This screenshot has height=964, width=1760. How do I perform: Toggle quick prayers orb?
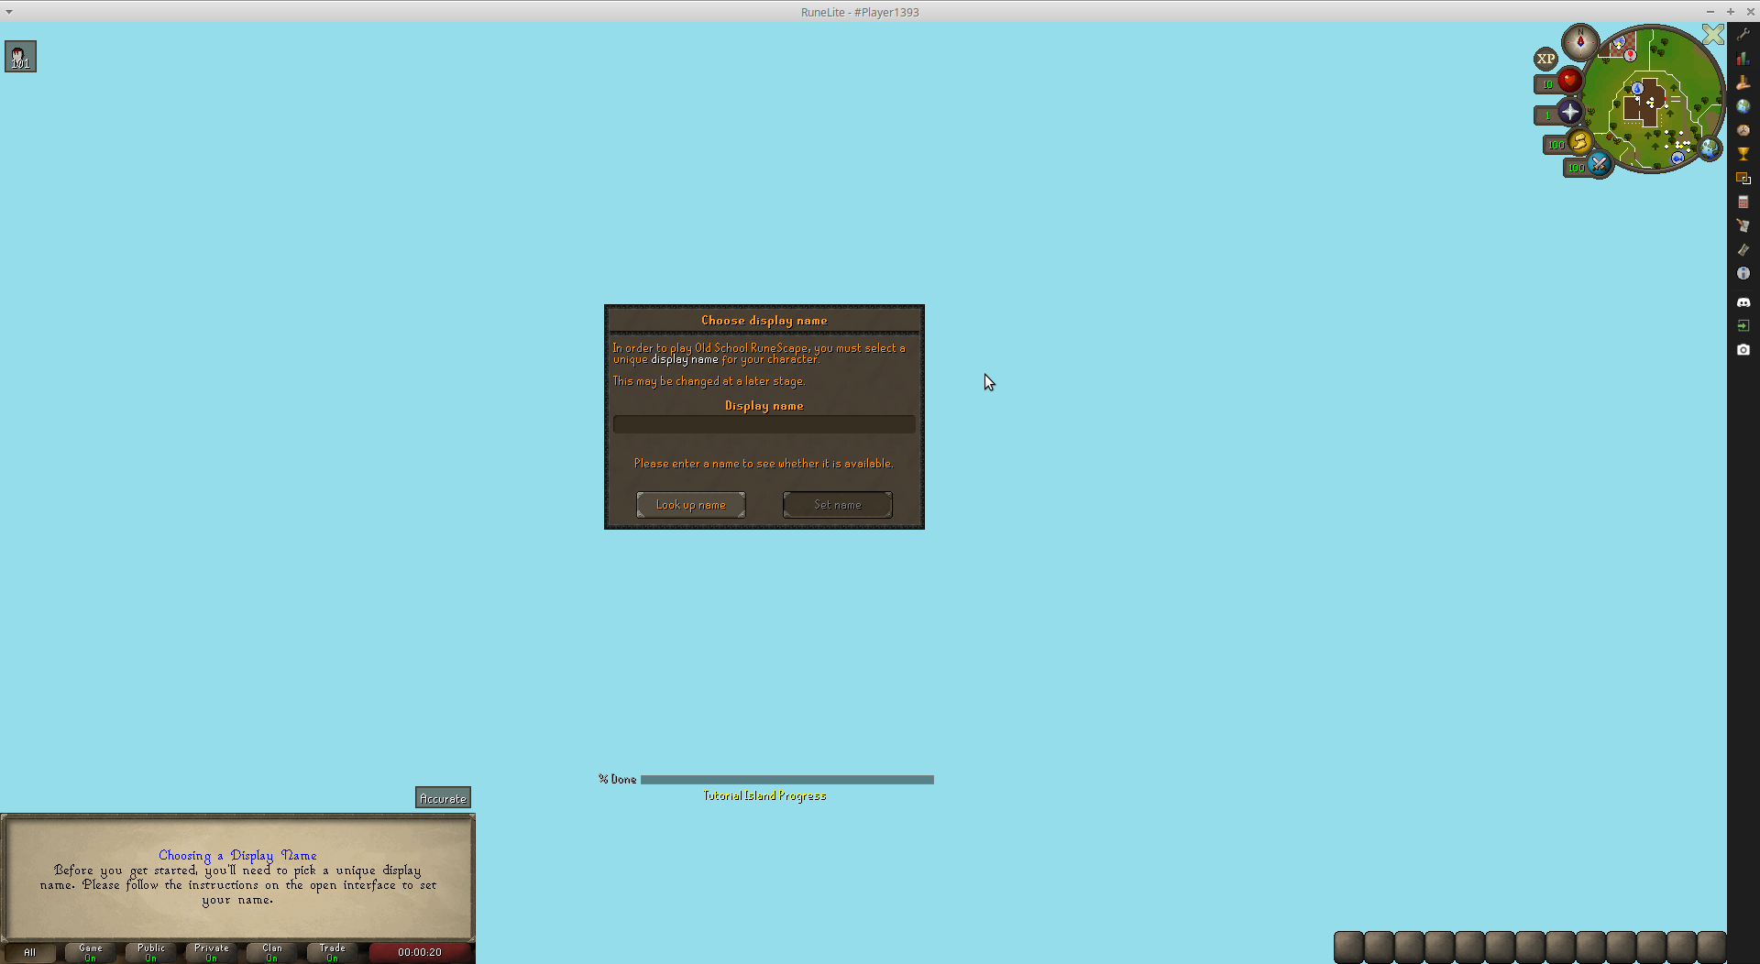1569,112
